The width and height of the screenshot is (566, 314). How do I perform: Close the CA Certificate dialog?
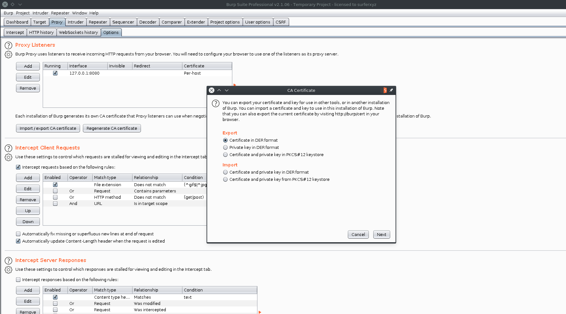click(212, 90)
